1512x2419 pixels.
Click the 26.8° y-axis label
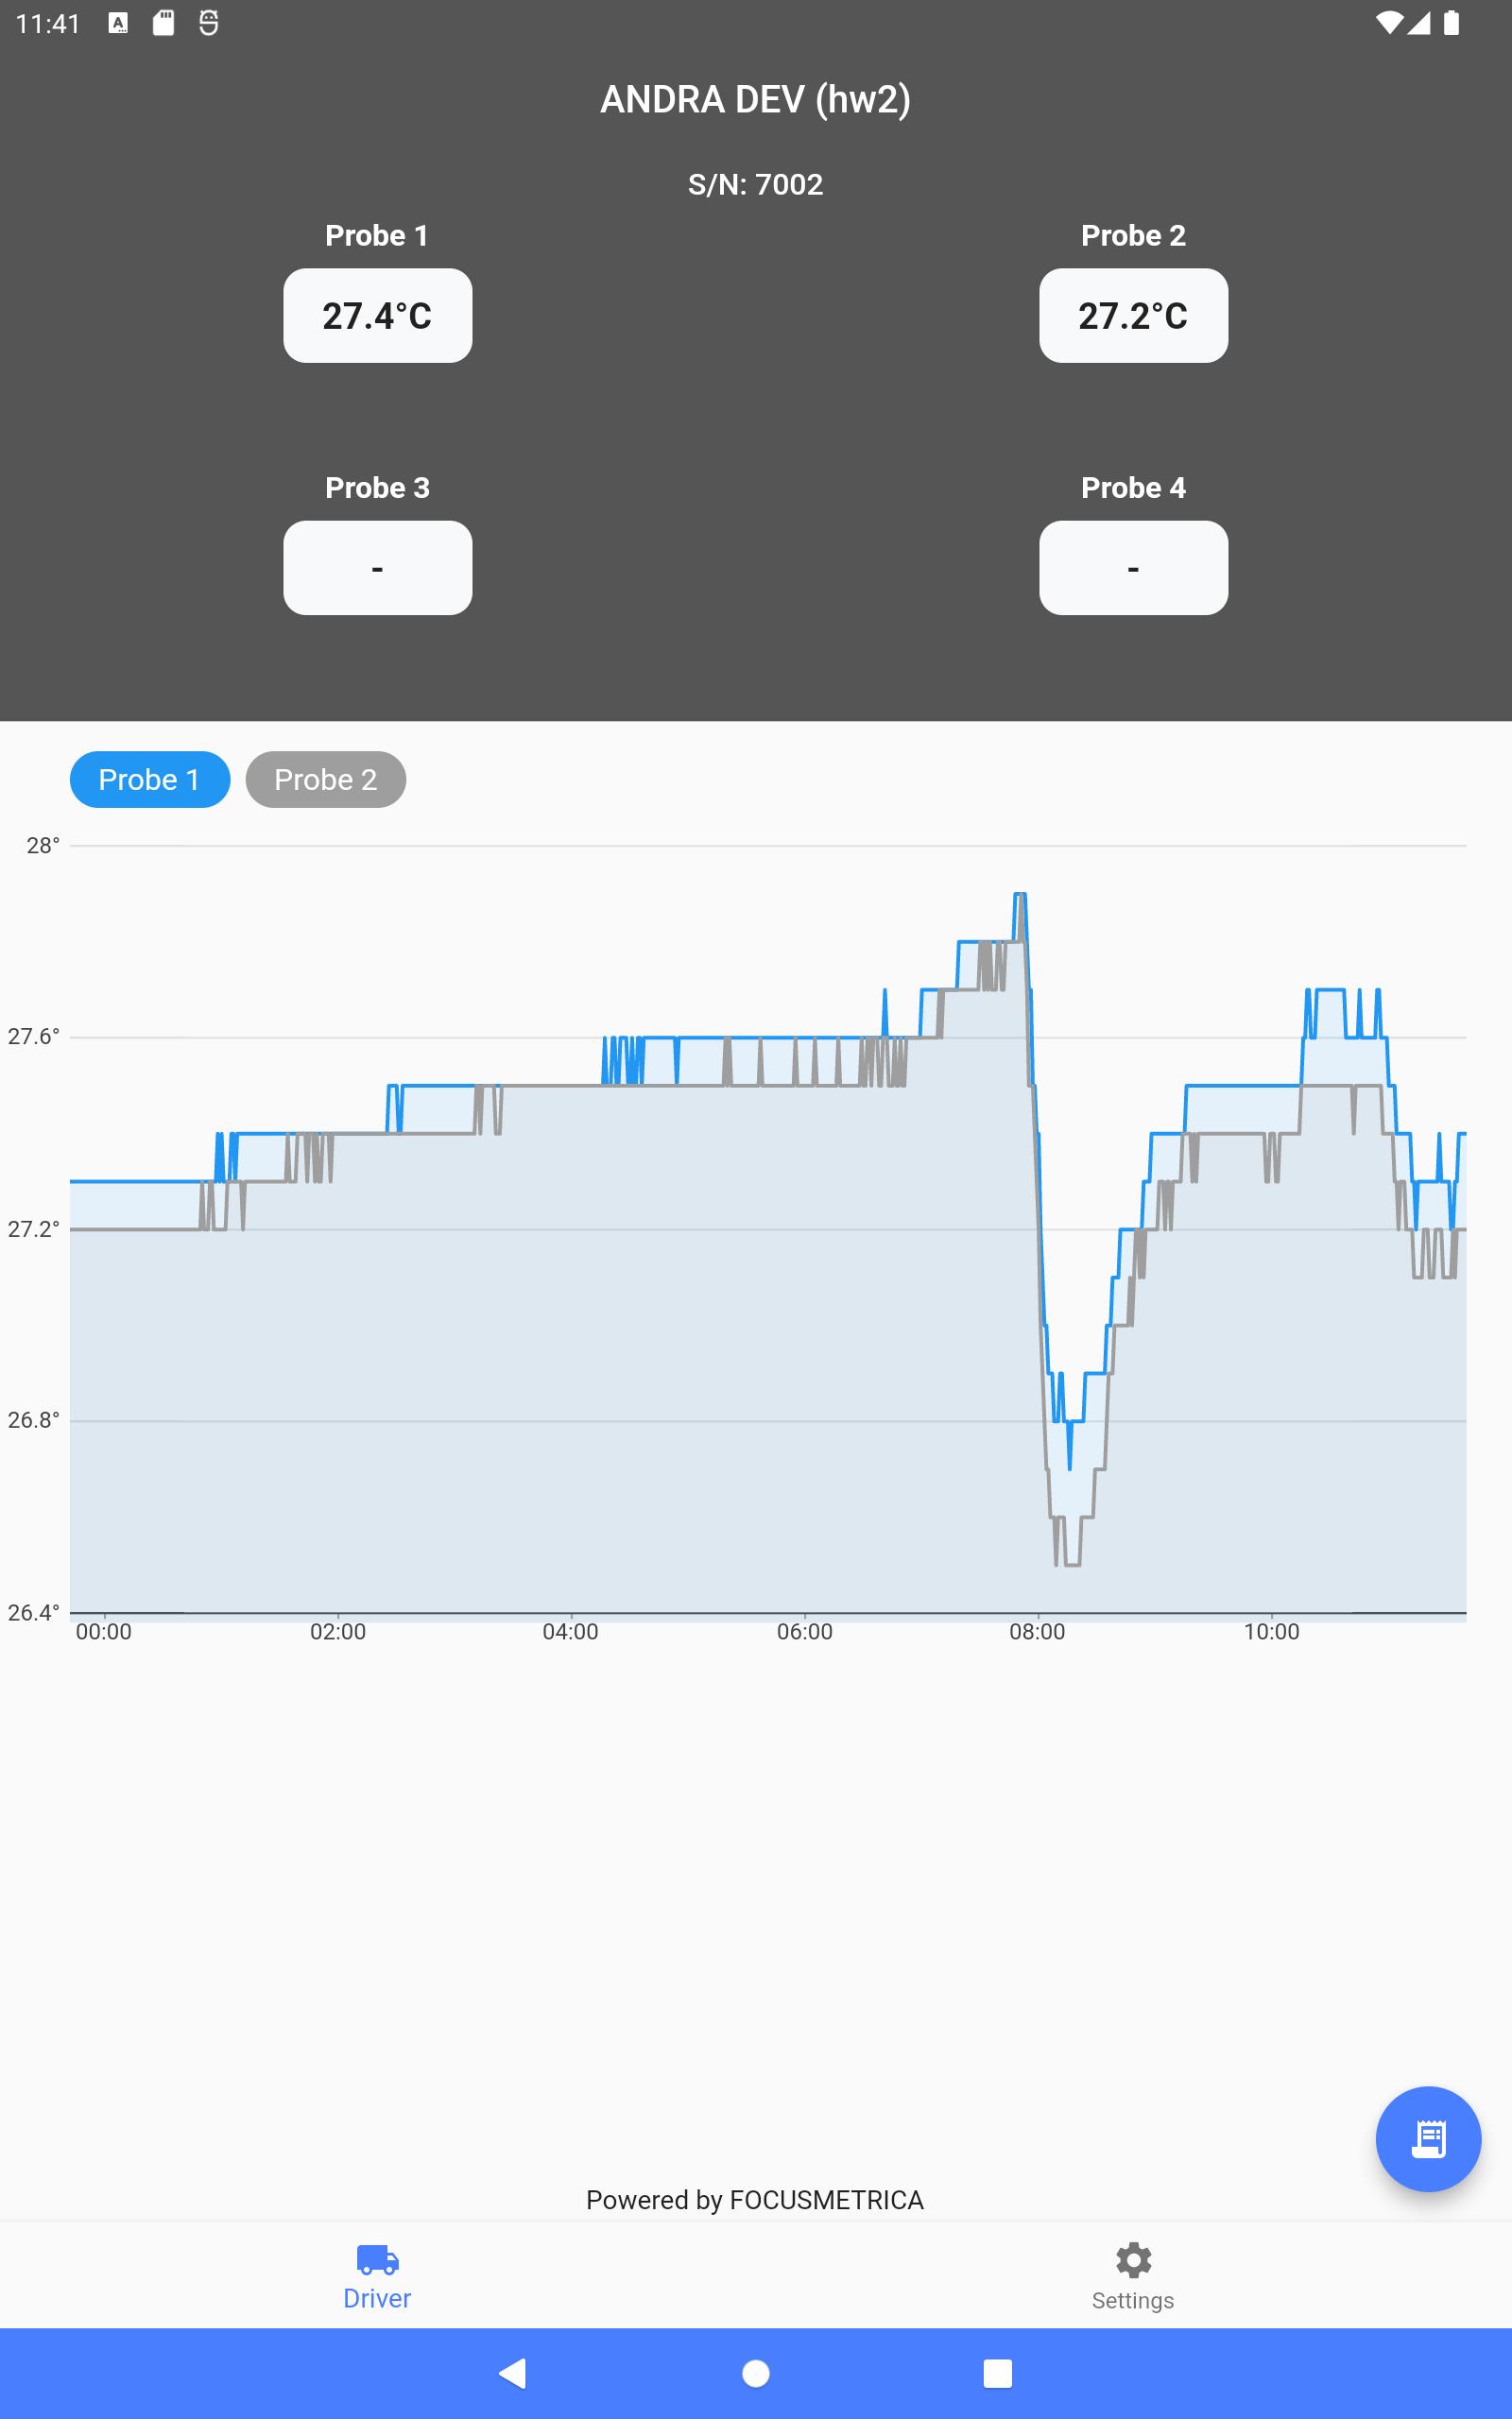tap(33, 1419)
